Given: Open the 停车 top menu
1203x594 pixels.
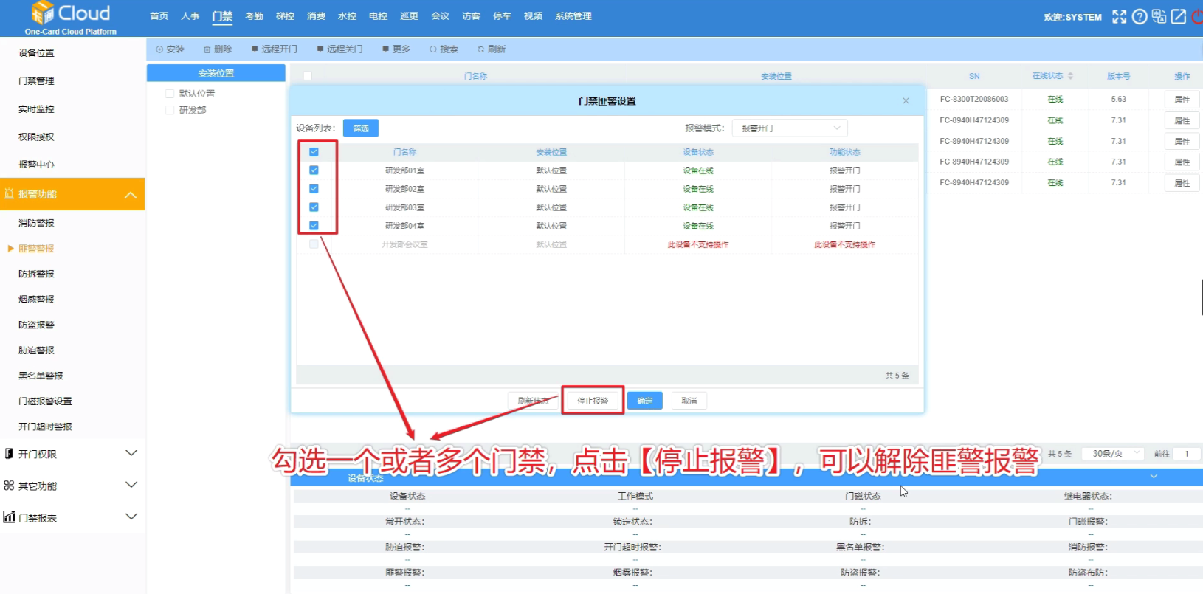Looking at the screenshot, I should tap(502, 16).
